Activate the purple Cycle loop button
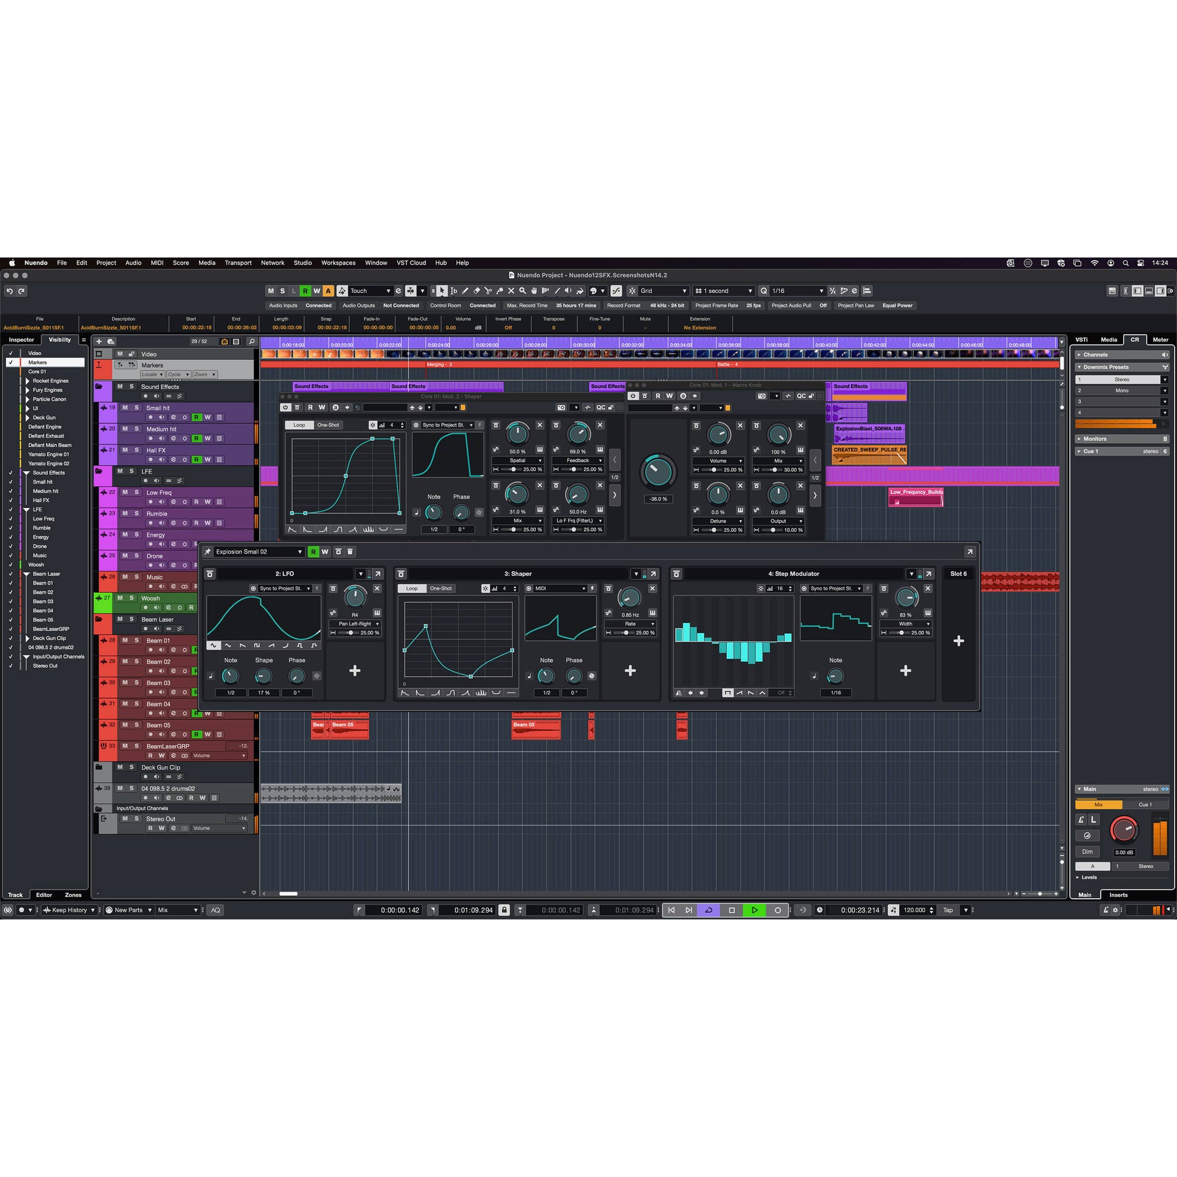The height and width of the screenshot is (1177, 1177). (x=708, y=910)
